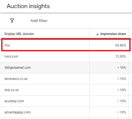This screenshot has width=132, height=119.
Task: Click the < 10% value for dnb.co.uk
Action: (x=122, y=90)
